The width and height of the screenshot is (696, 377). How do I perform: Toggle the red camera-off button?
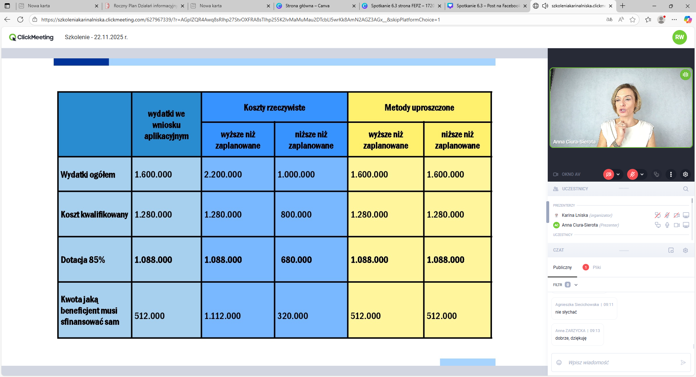click(x=608, y=174)
